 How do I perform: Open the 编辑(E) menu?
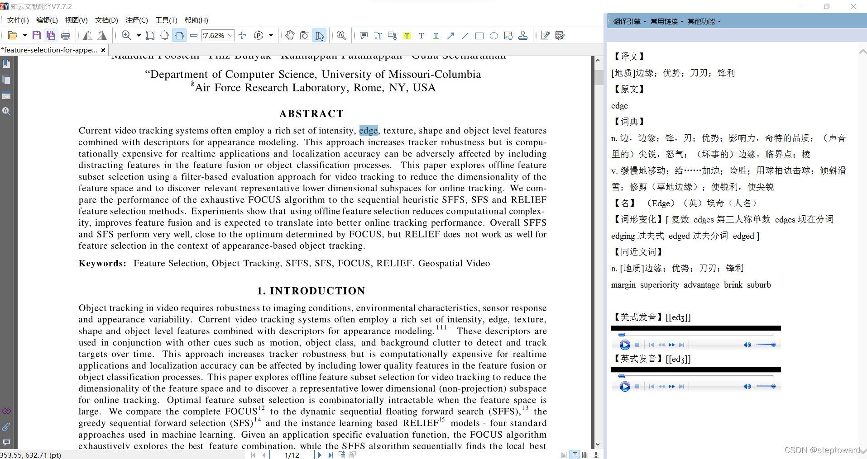[x=47, y=20]
